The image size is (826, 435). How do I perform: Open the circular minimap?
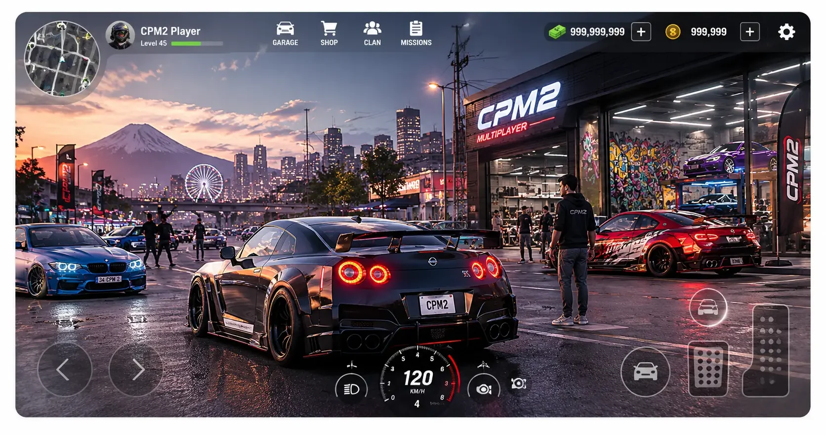coord(62,59)
